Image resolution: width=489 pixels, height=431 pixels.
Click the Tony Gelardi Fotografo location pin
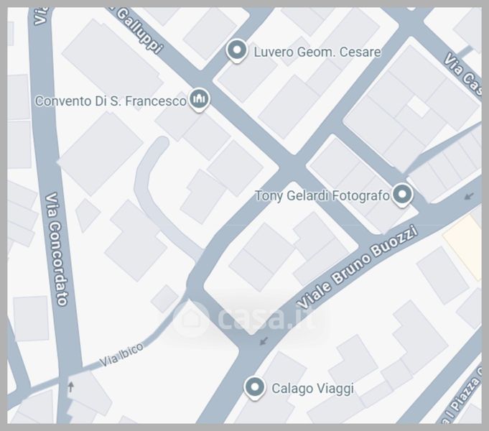[402, 195]
